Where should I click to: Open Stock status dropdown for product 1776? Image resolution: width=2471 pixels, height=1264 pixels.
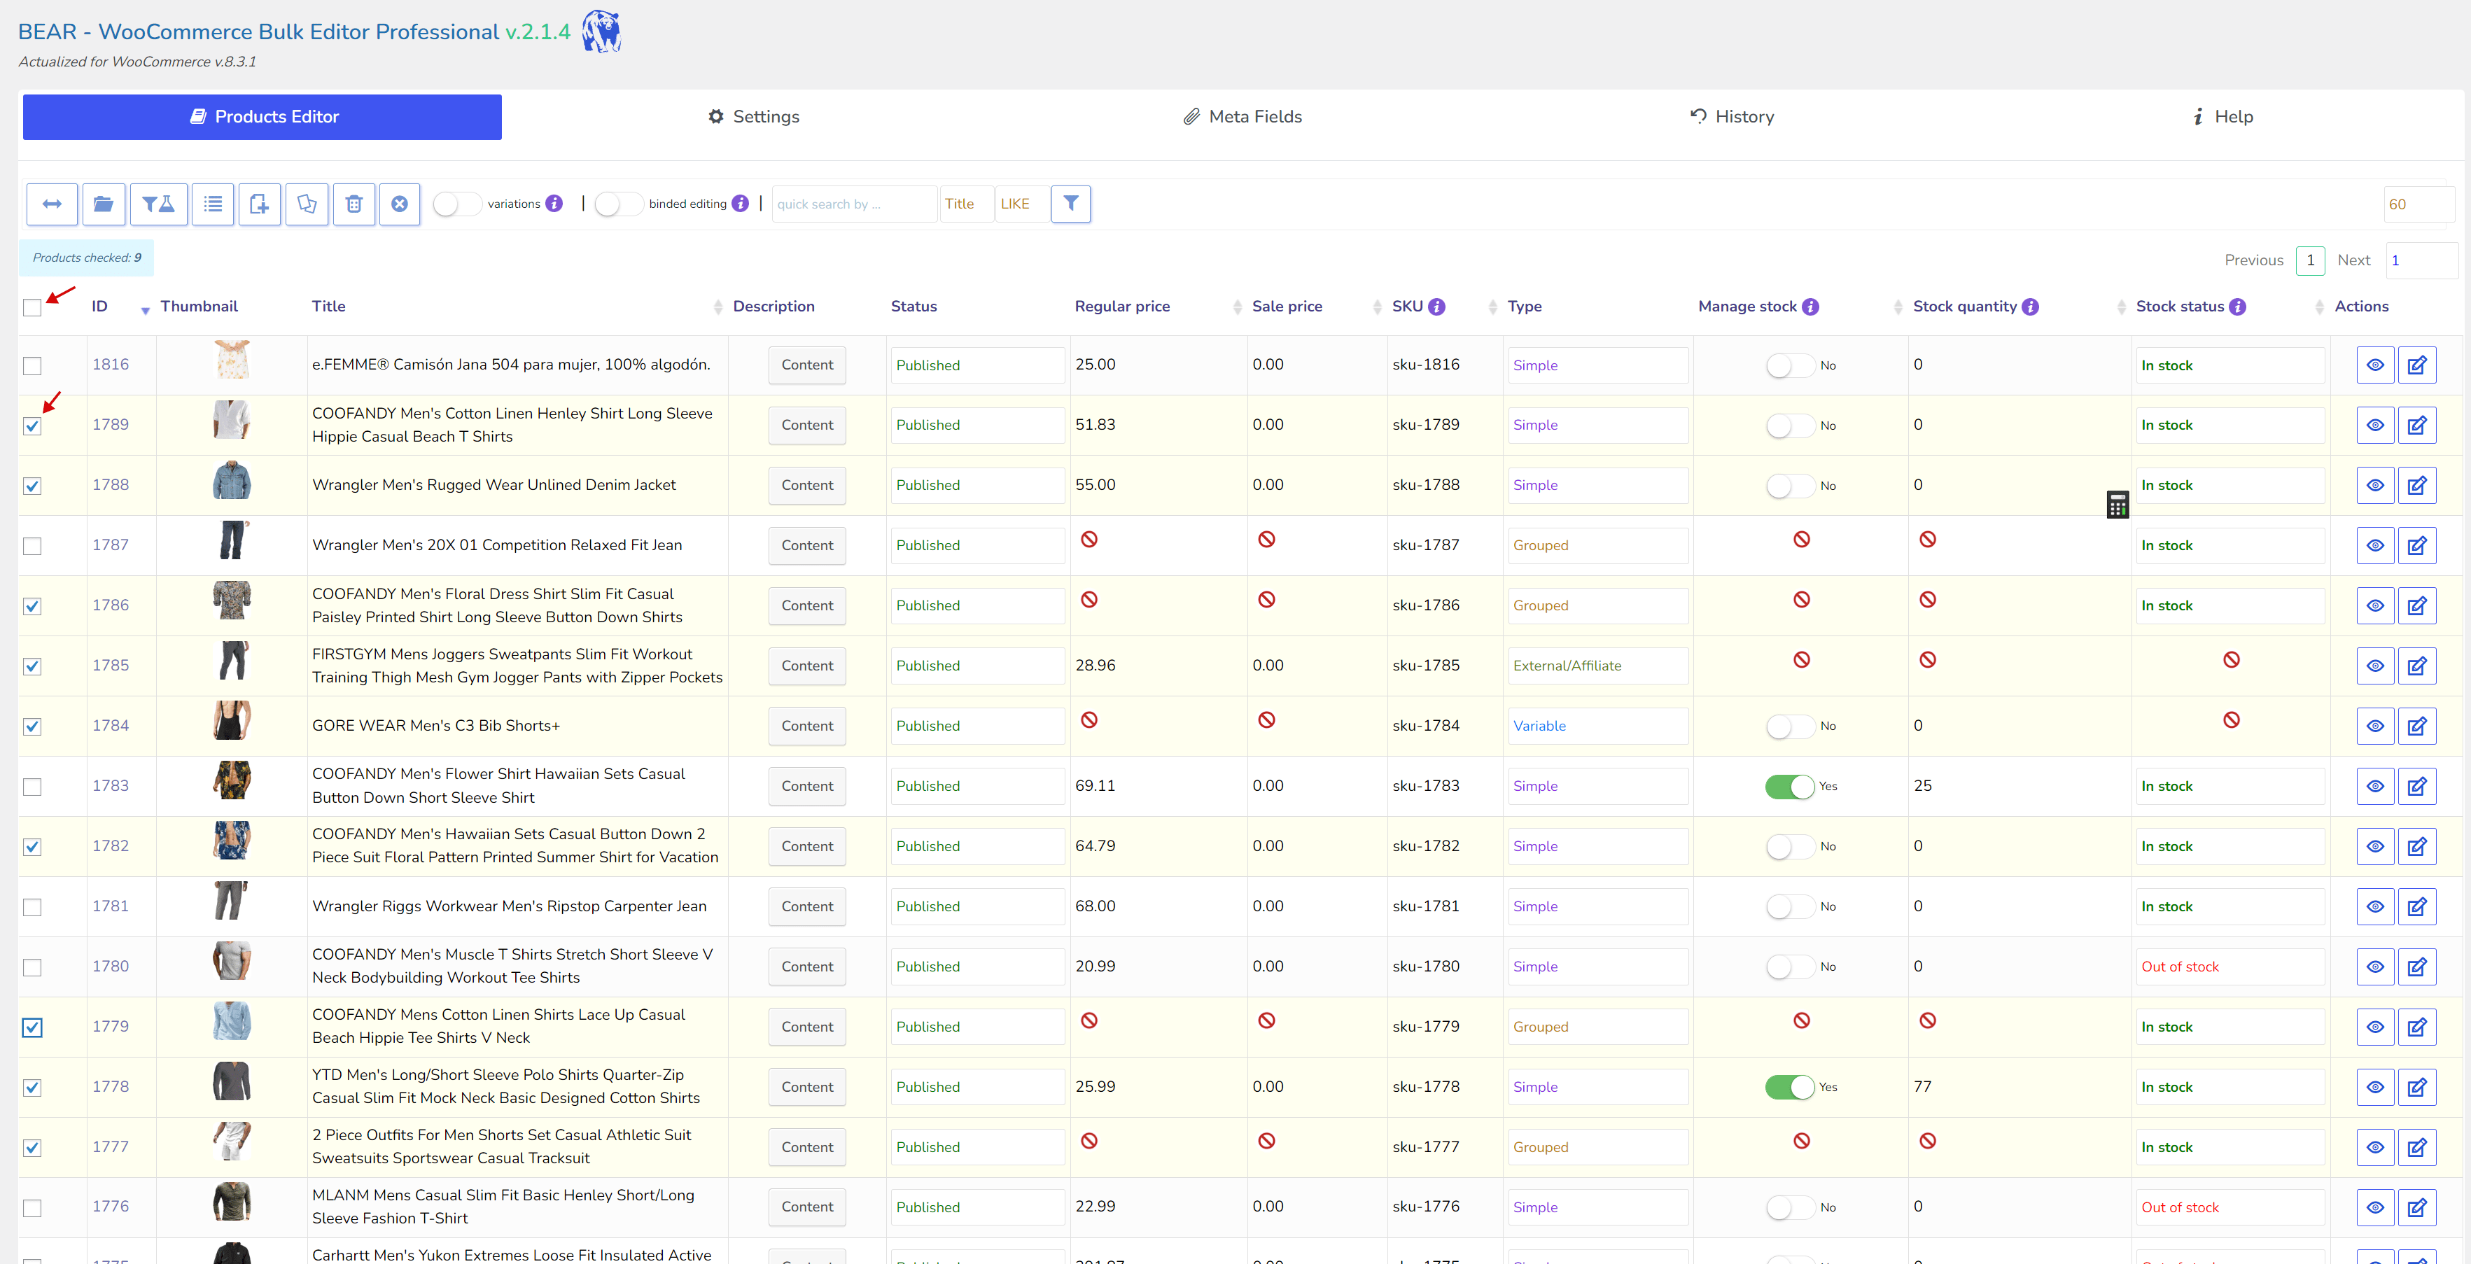click(2229, 1207)
